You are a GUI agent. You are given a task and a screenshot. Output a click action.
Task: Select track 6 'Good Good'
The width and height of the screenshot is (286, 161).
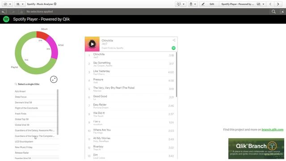click(130, 97)
